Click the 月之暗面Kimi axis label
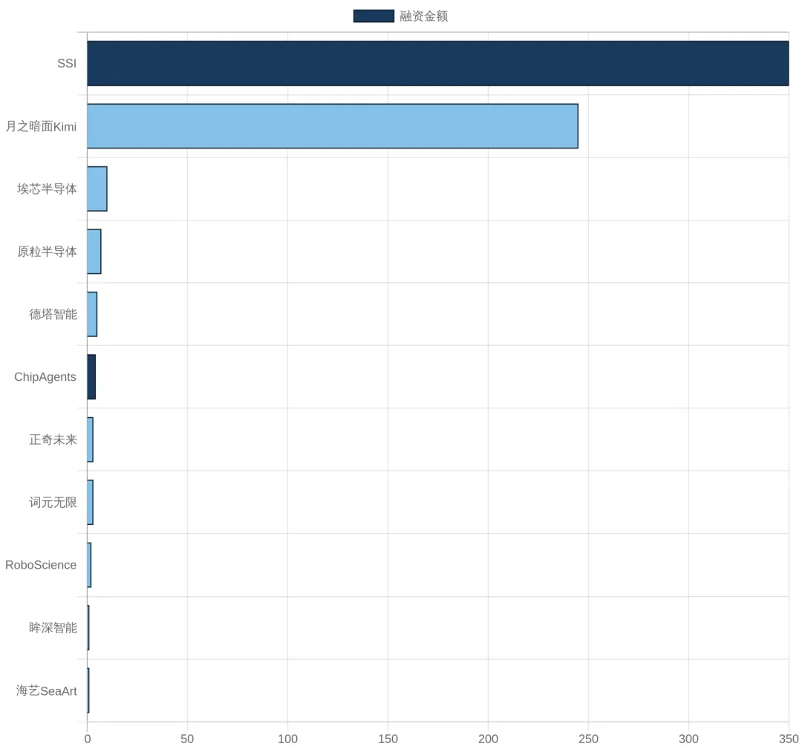The height and width of the screenshot is (752, 802). [x=41, y=126]
